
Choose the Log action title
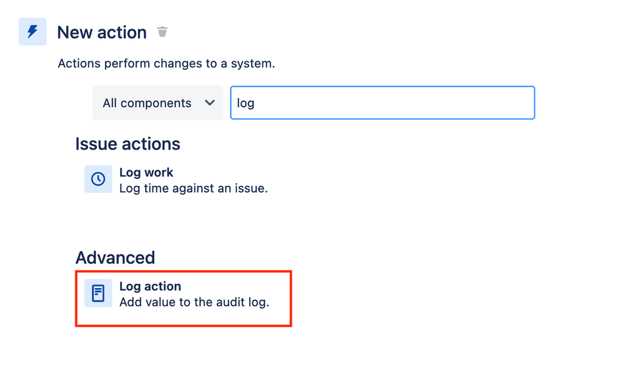(x=150, y=286)
